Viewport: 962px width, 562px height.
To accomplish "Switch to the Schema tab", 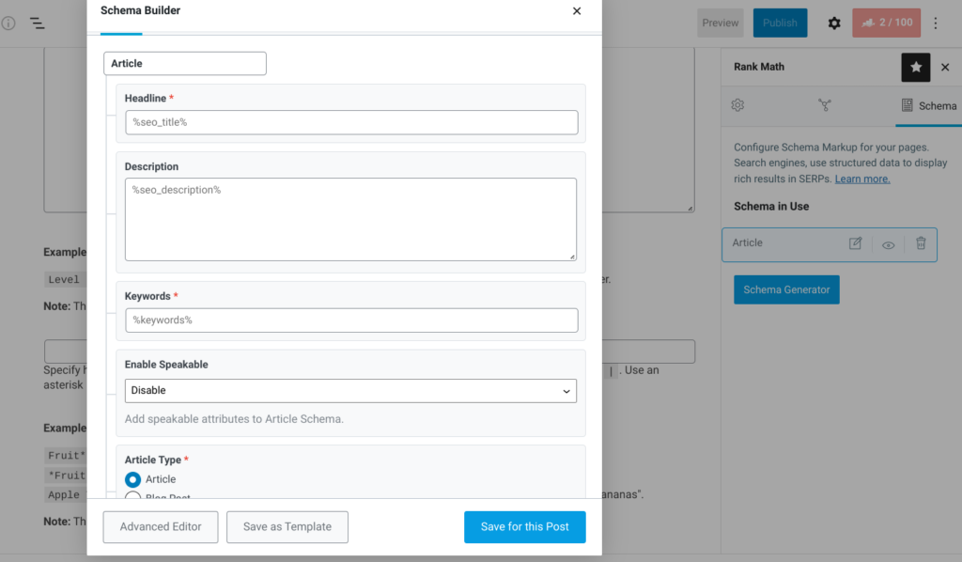I will click(929, 105).
